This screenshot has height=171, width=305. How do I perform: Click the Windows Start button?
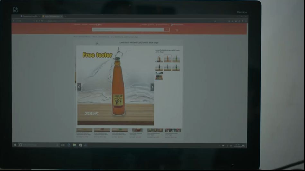click(15, 145)
